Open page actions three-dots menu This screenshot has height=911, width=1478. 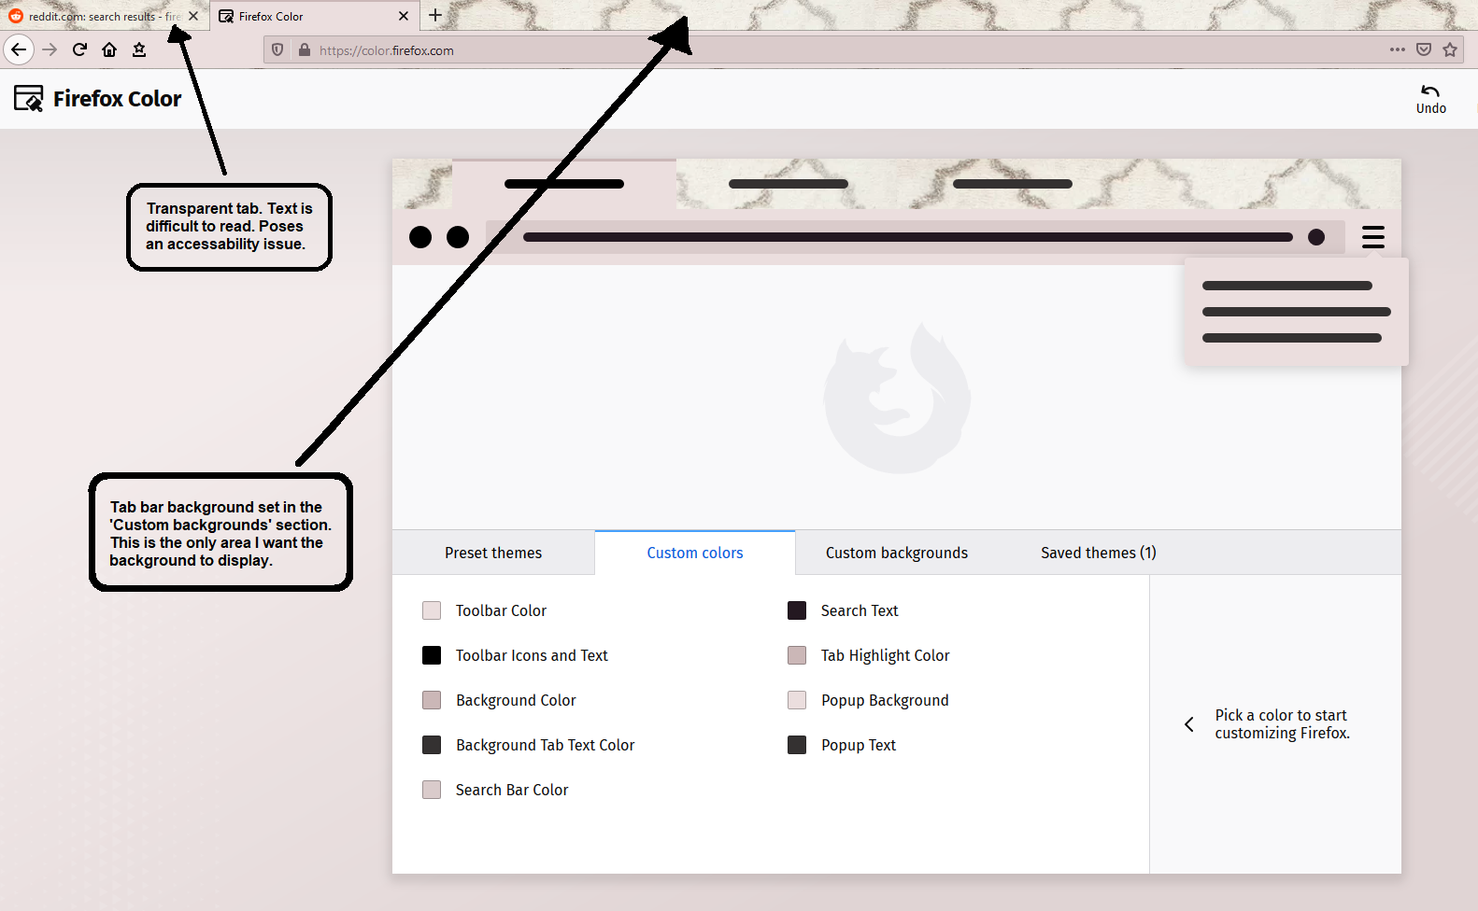coord(1398,49)
